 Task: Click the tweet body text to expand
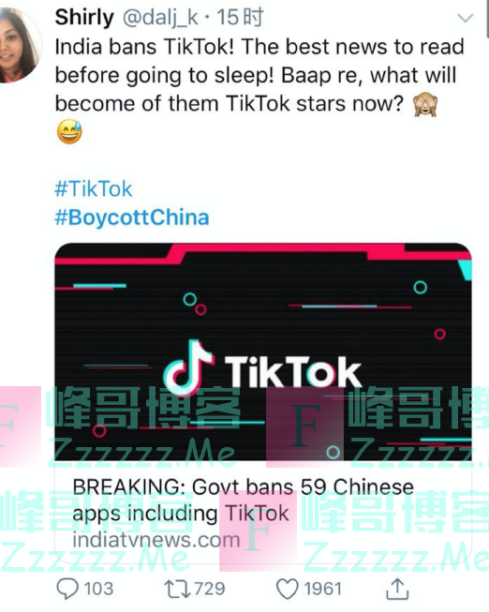pyautogui.click(x=259, y=75)
